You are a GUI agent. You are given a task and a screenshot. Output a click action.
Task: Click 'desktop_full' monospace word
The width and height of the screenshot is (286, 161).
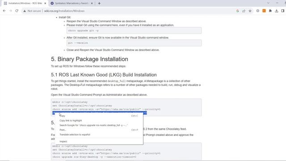(x=117, y=81)
